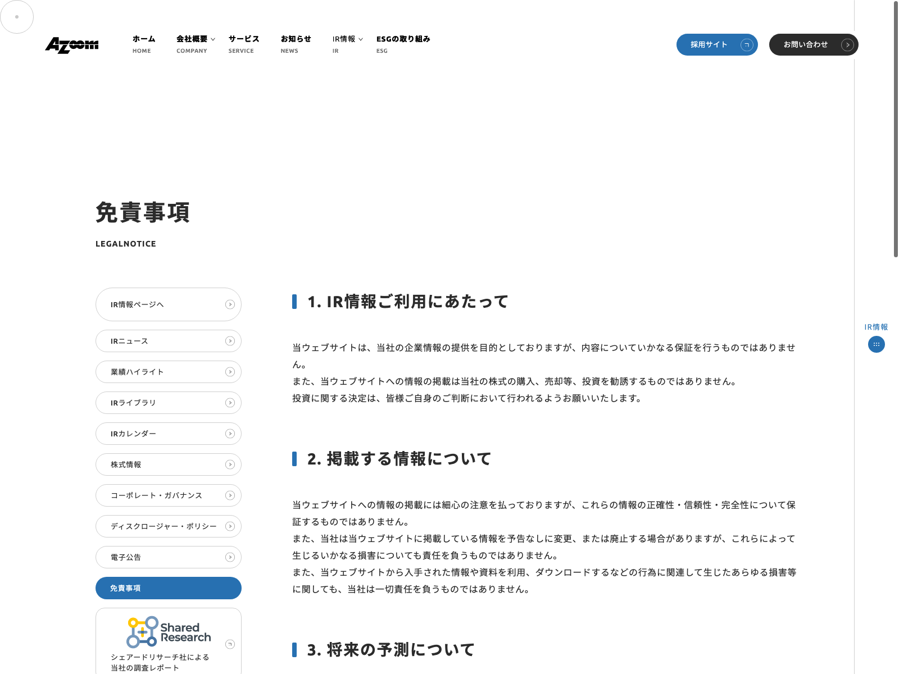Click the arrow icon beside 電子公告

[x=230, y=557]
